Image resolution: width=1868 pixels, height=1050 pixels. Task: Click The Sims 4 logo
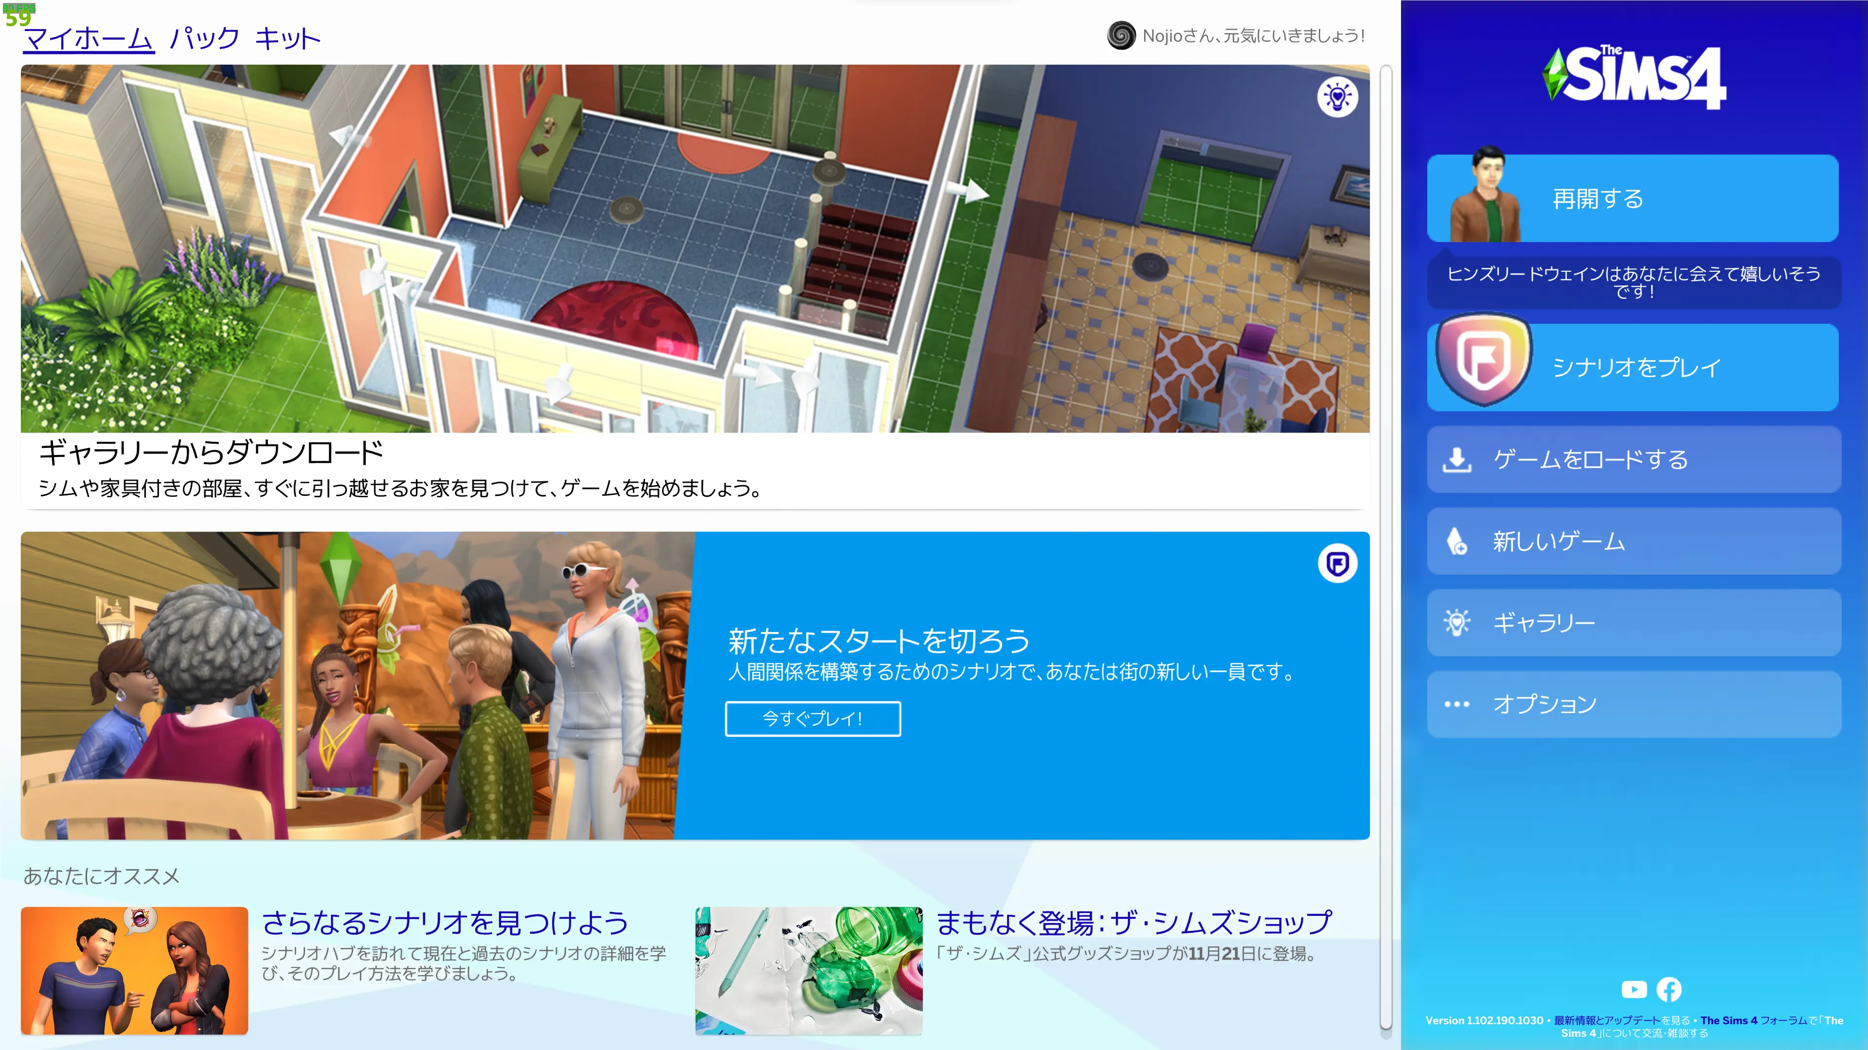(x=1634, y=77)
